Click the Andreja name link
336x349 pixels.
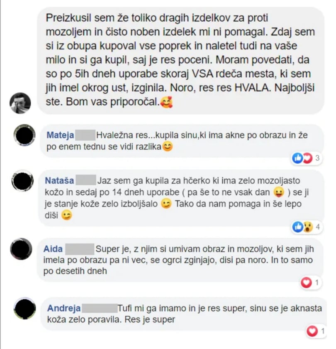[x=64, y=308]
